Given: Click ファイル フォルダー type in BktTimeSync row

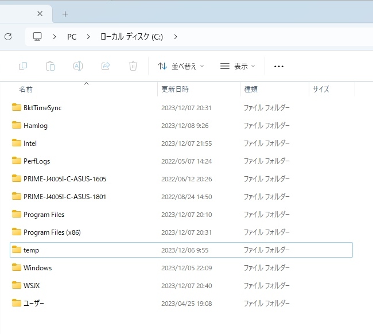Looking at the screenshot, I should point(267,108).
